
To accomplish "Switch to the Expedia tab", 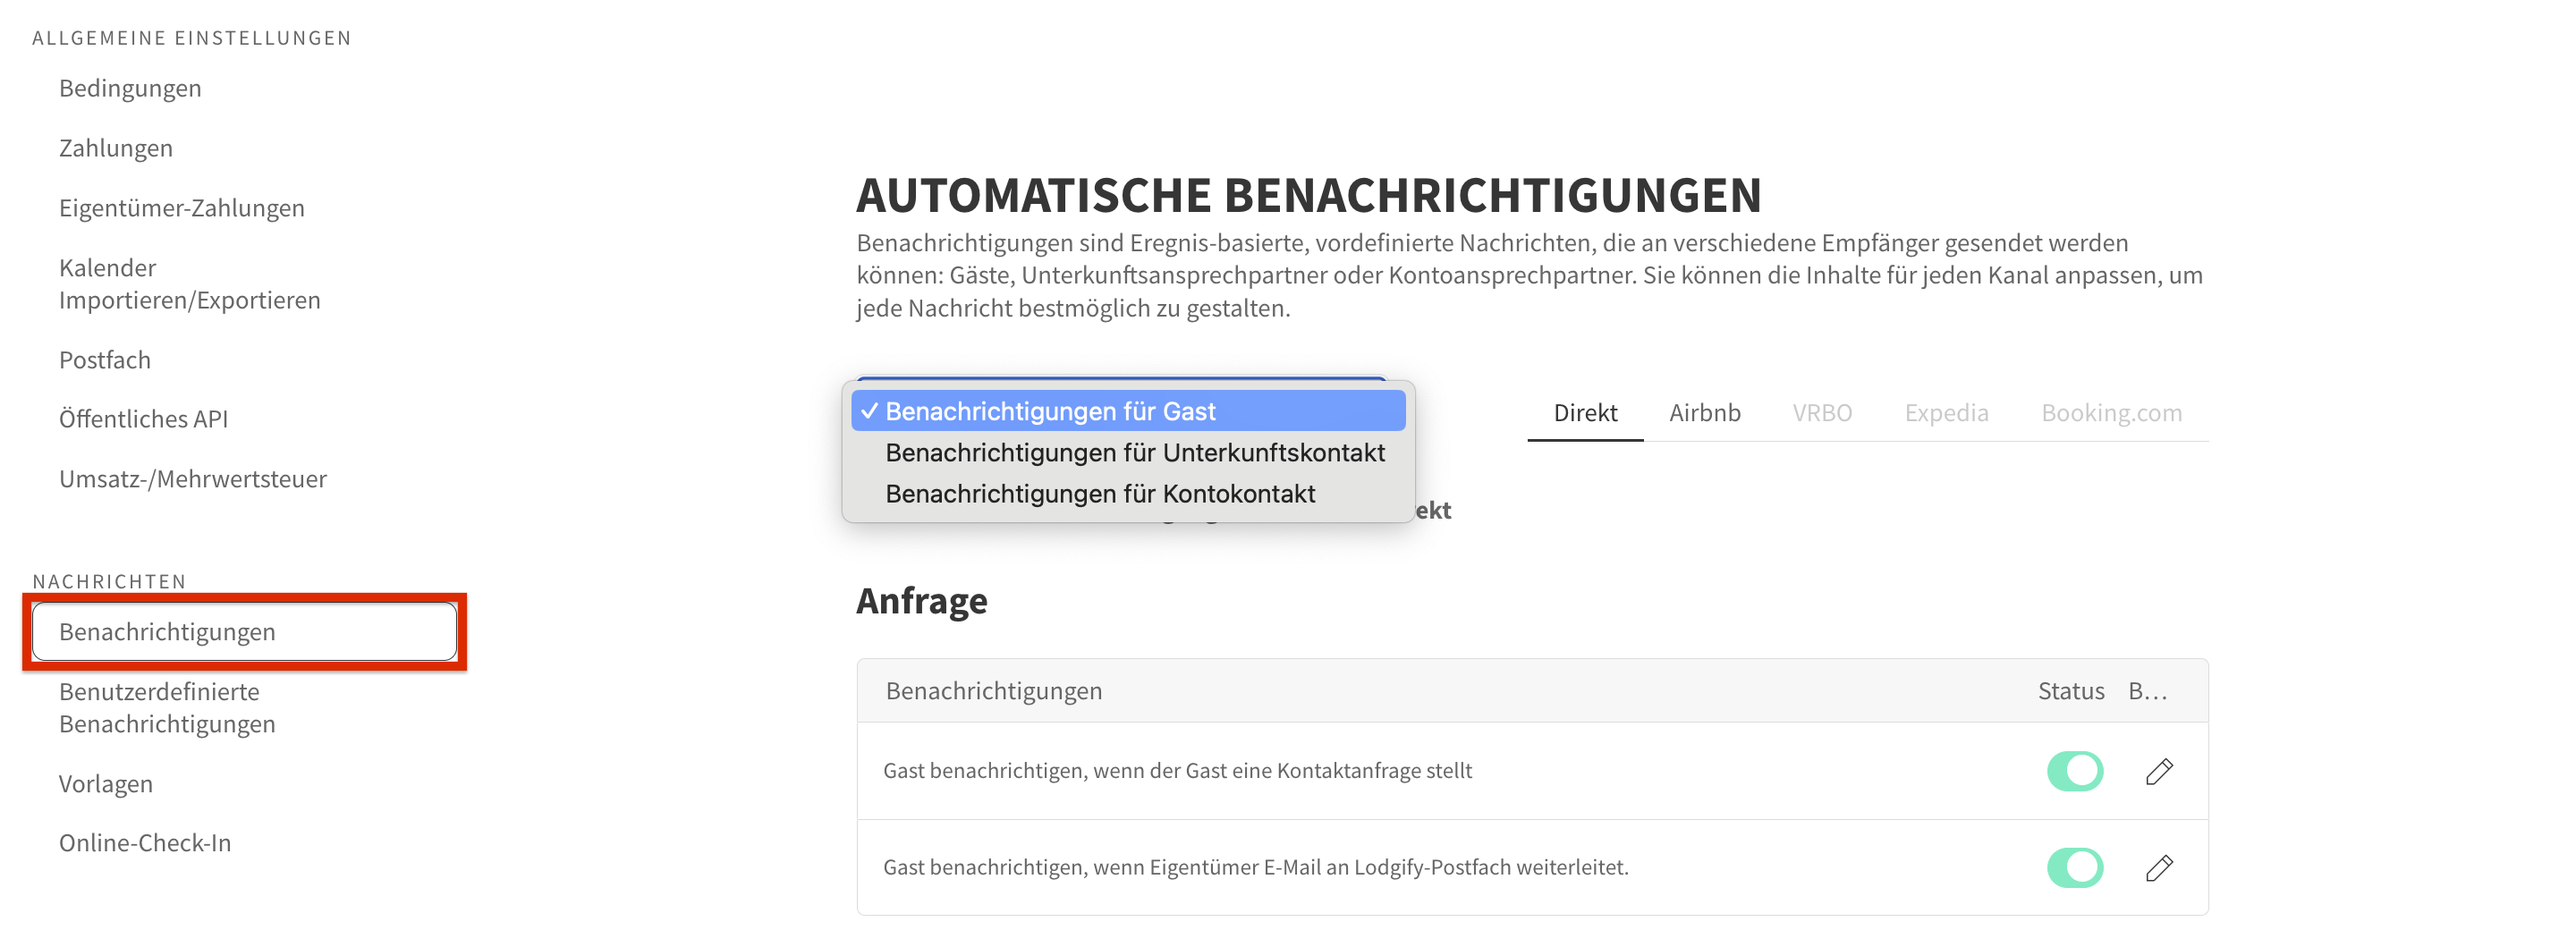I will [1946, 412].
